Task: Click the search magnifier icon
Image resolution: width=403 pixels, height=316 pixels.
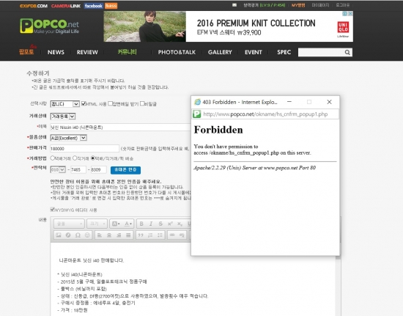Action: [x=347, y=53]
